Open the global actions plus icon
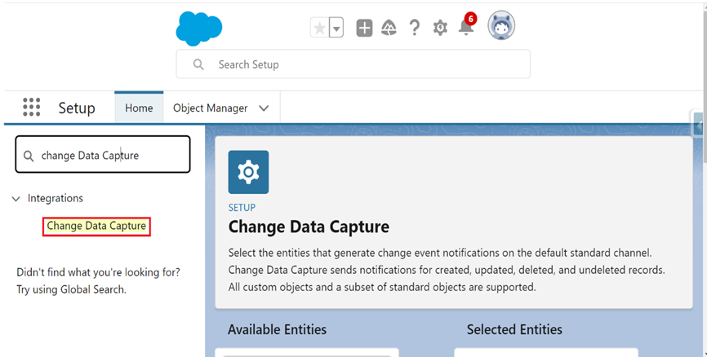 (364, 29)
